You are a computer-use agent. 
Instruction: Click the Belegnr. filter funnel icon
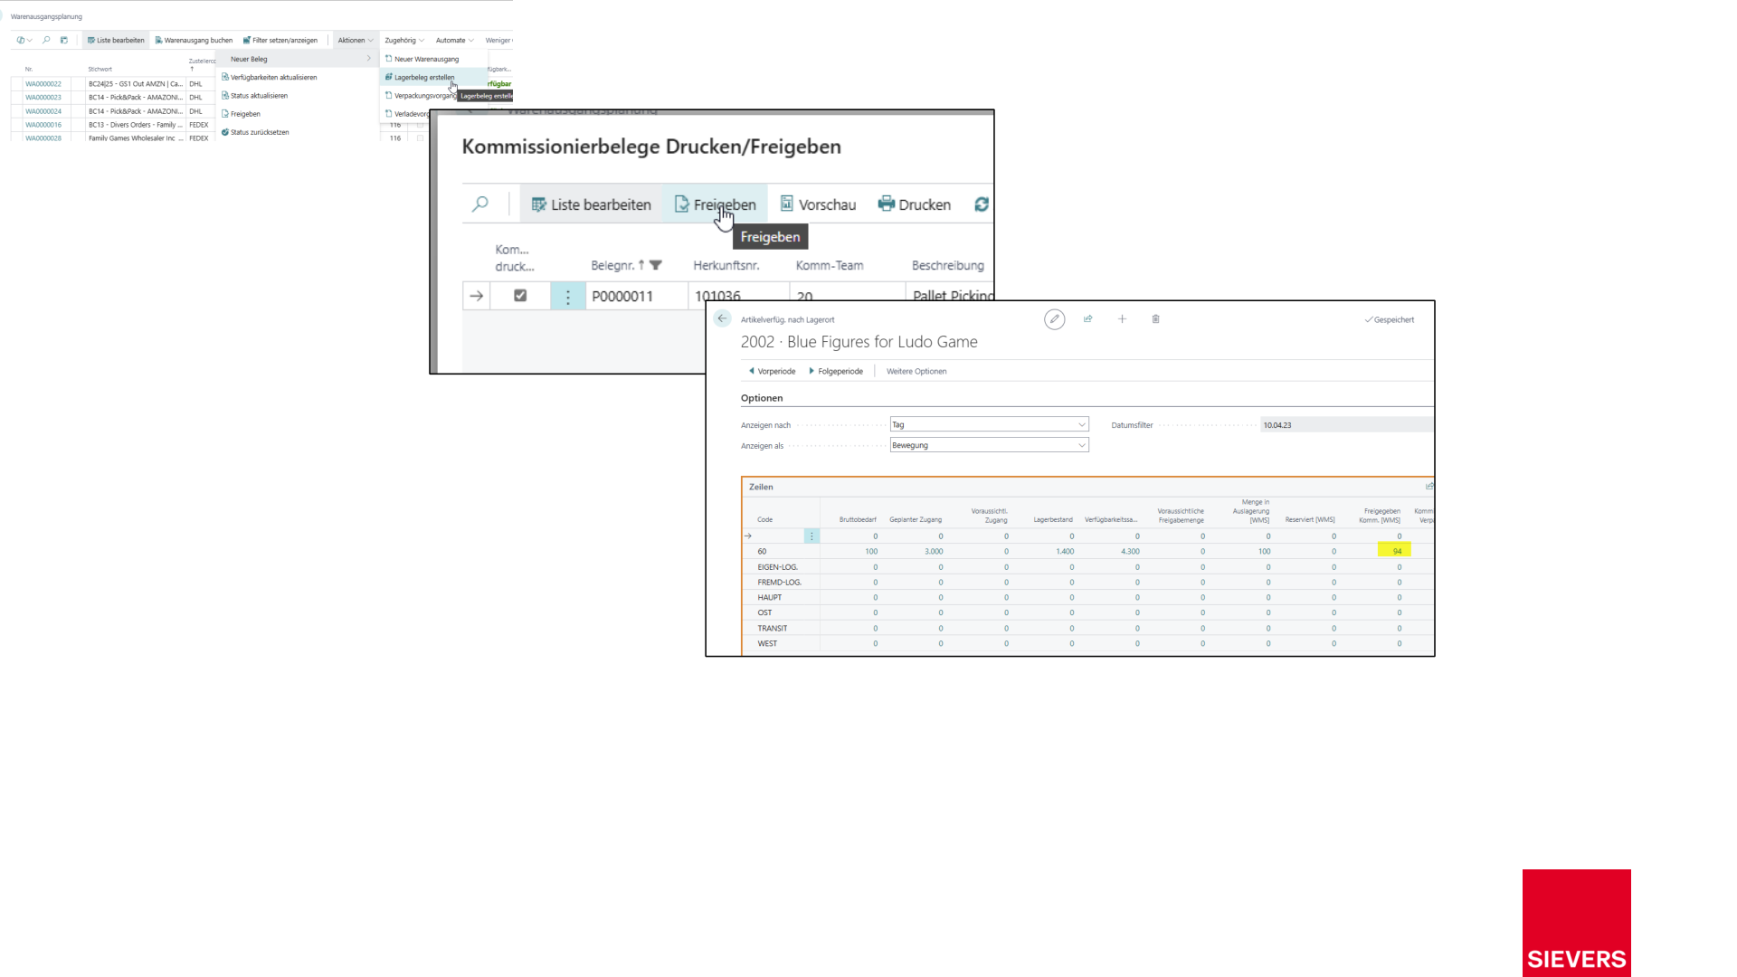656,265
